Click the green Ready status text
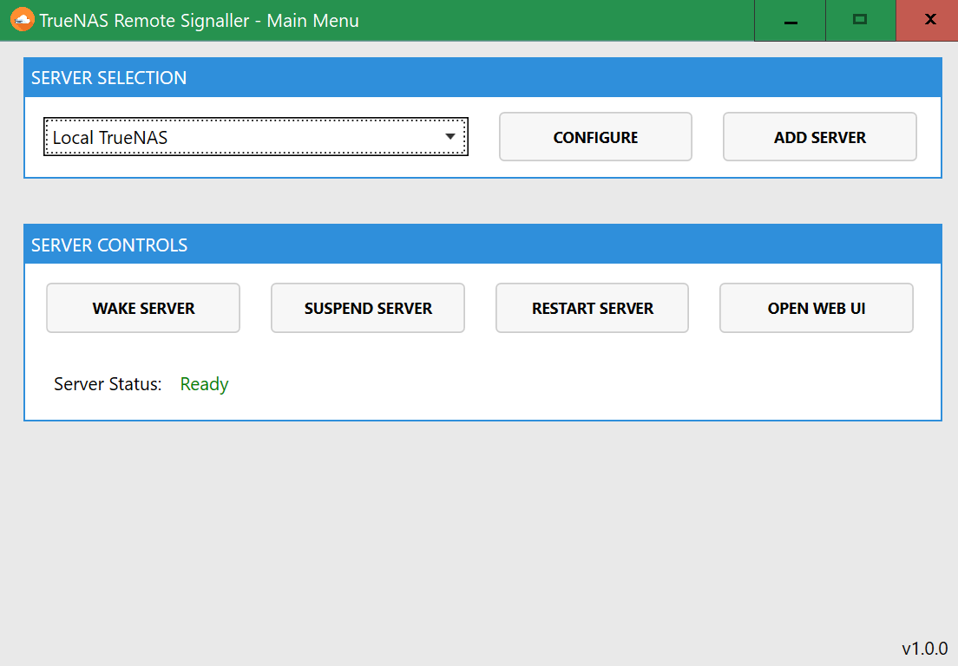 [x=204, y=384]
